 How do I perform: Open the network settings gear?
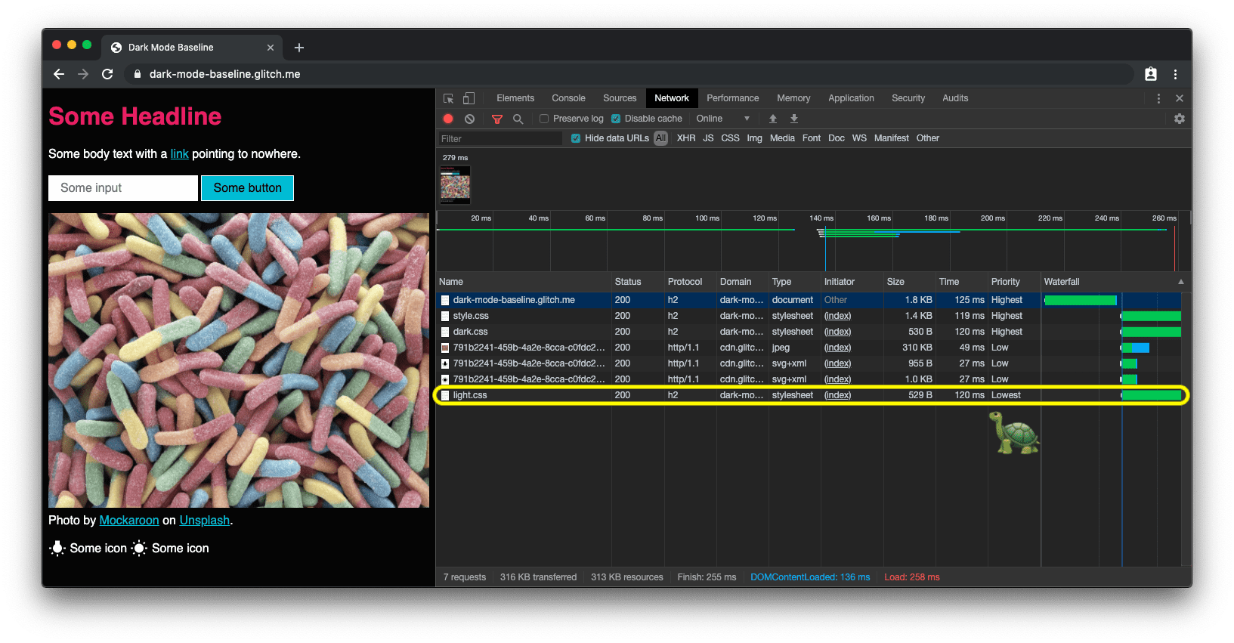(x=1179, y=119)
